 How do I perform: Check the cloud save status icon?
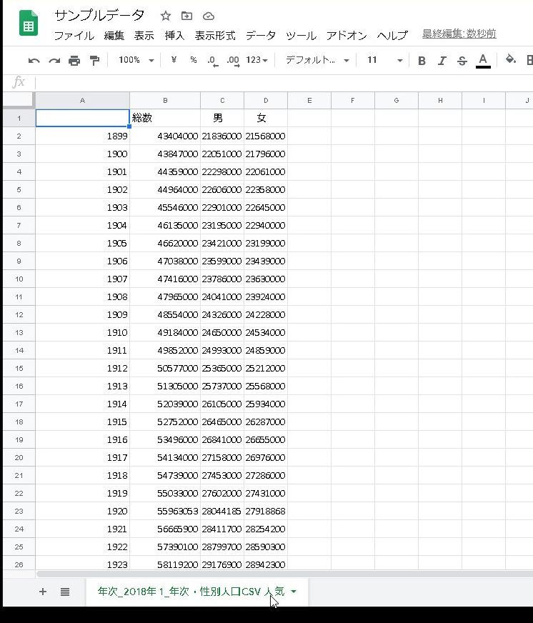pyautogui.click(x=208, y=16)
